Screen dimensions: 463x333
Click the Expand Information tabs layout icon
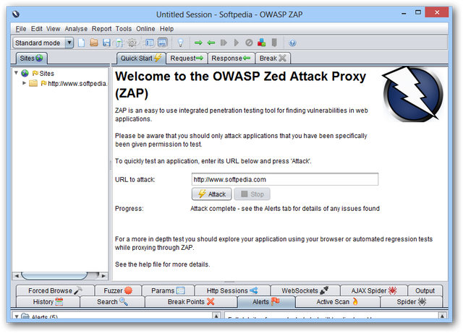[162, 43]
